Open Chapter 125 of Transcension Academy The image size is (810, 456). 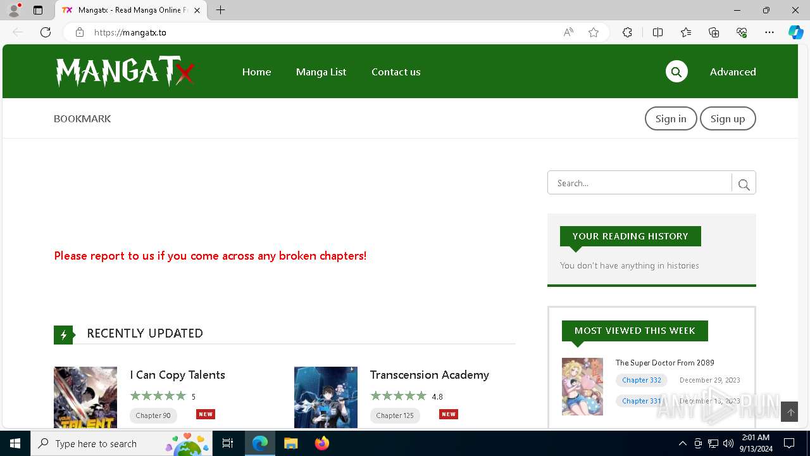point(395,415)
